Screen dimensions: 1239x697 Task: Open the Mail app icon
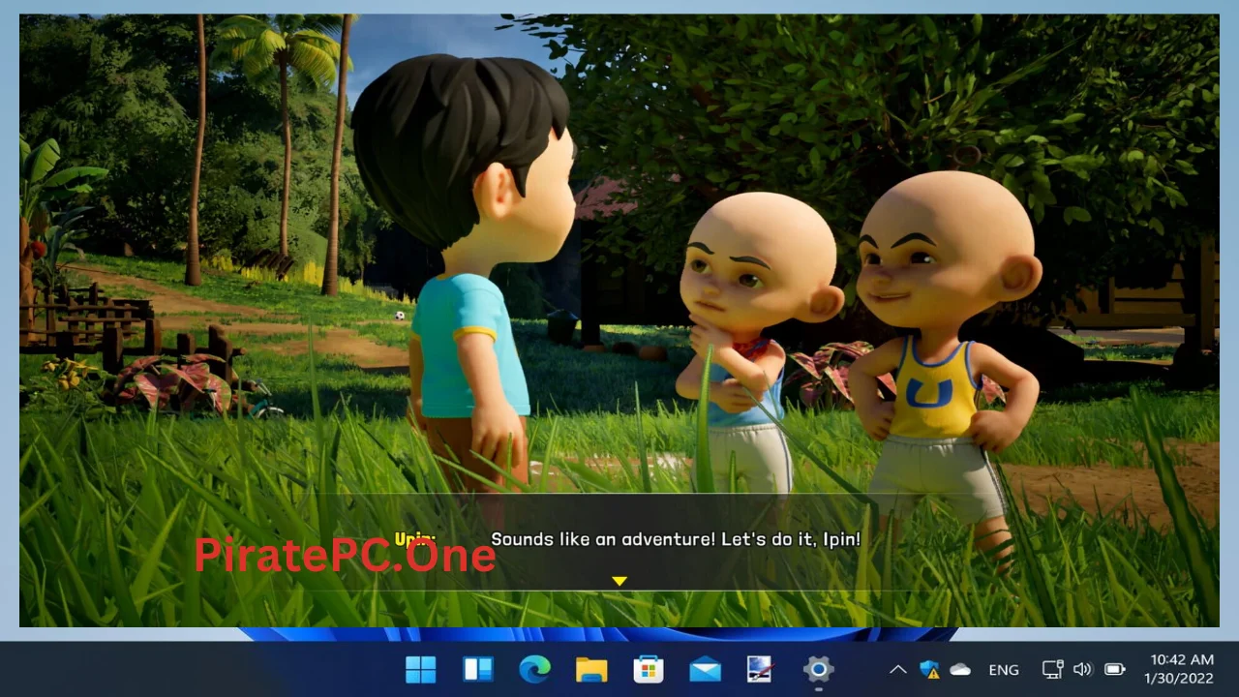tap(705, 669)
